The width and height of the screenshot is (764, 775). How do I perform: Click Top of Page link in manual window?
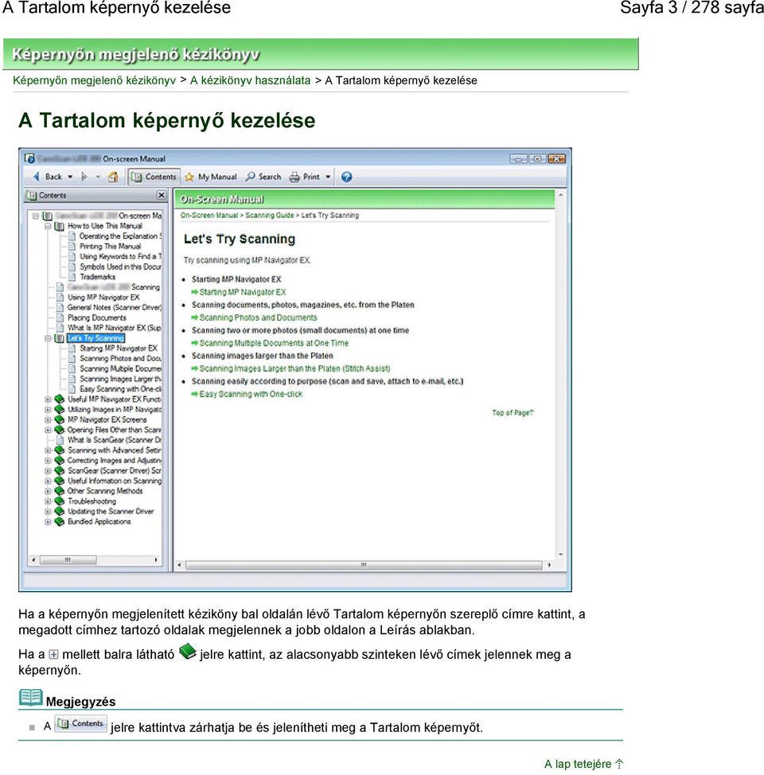click(513, 413)
